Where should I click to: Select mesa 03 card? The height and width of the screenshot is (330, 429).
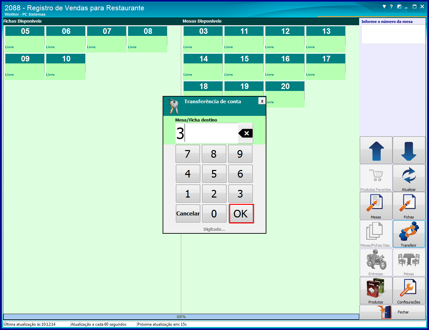203,39
